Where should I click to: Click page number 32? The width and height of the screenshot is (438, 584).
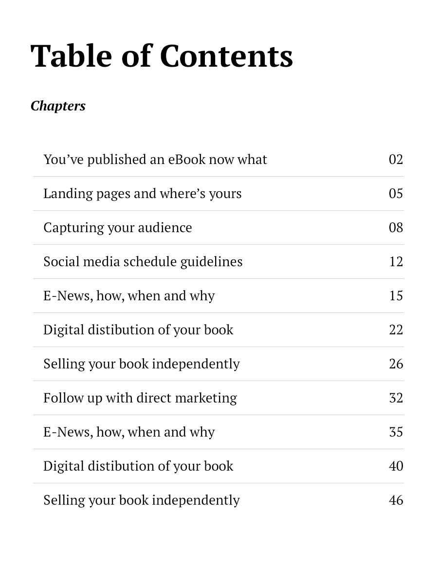(396, 398)
